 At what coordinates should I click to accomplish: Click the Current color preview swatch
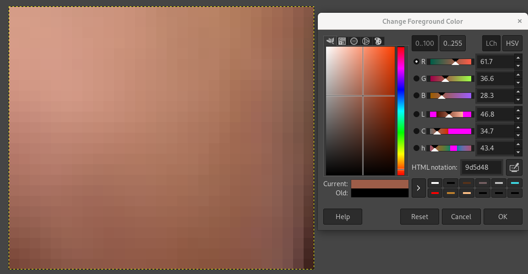pyautogui.click(x=380, y=184)
